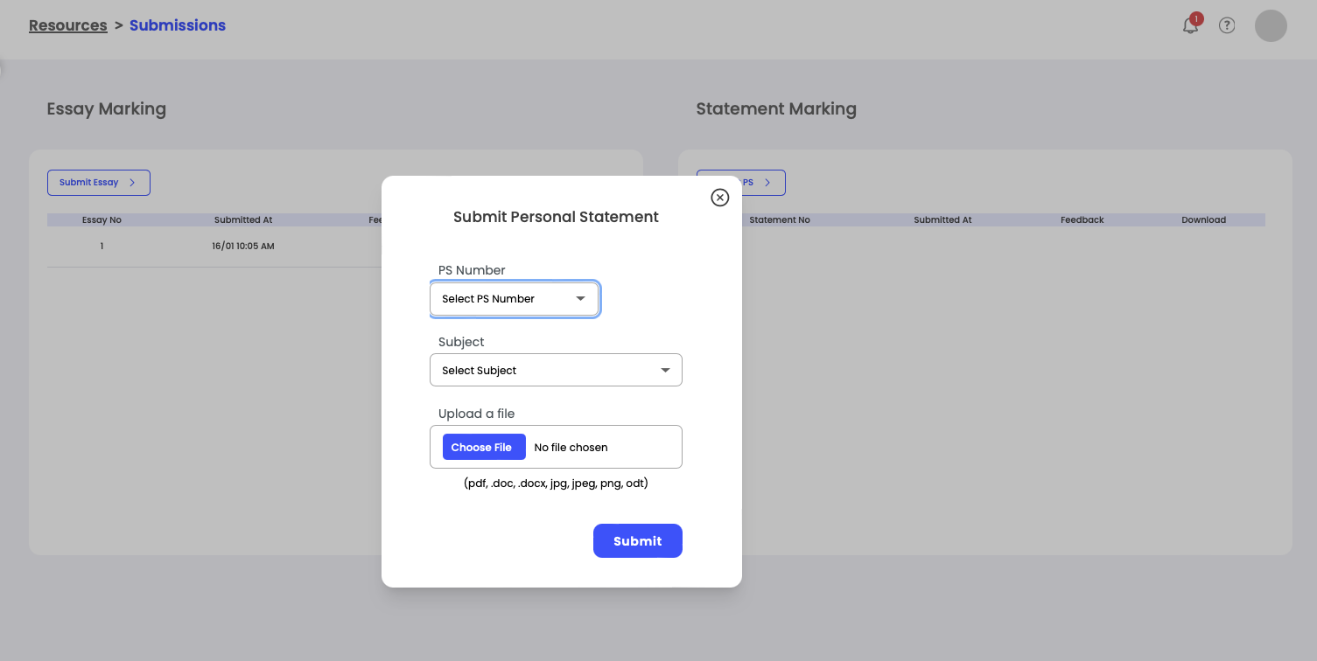Click the No file chosen upload field
Viewport: 1317px width, 661px height.
pos(556,447)
